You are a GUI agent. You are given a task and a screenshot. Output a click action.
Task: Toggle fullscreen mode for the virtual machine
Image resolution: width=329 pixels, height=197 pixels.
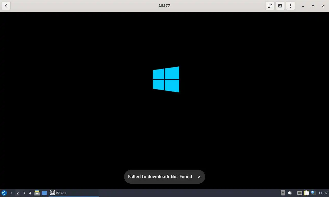pyautogui.click(x=270, y=6)
